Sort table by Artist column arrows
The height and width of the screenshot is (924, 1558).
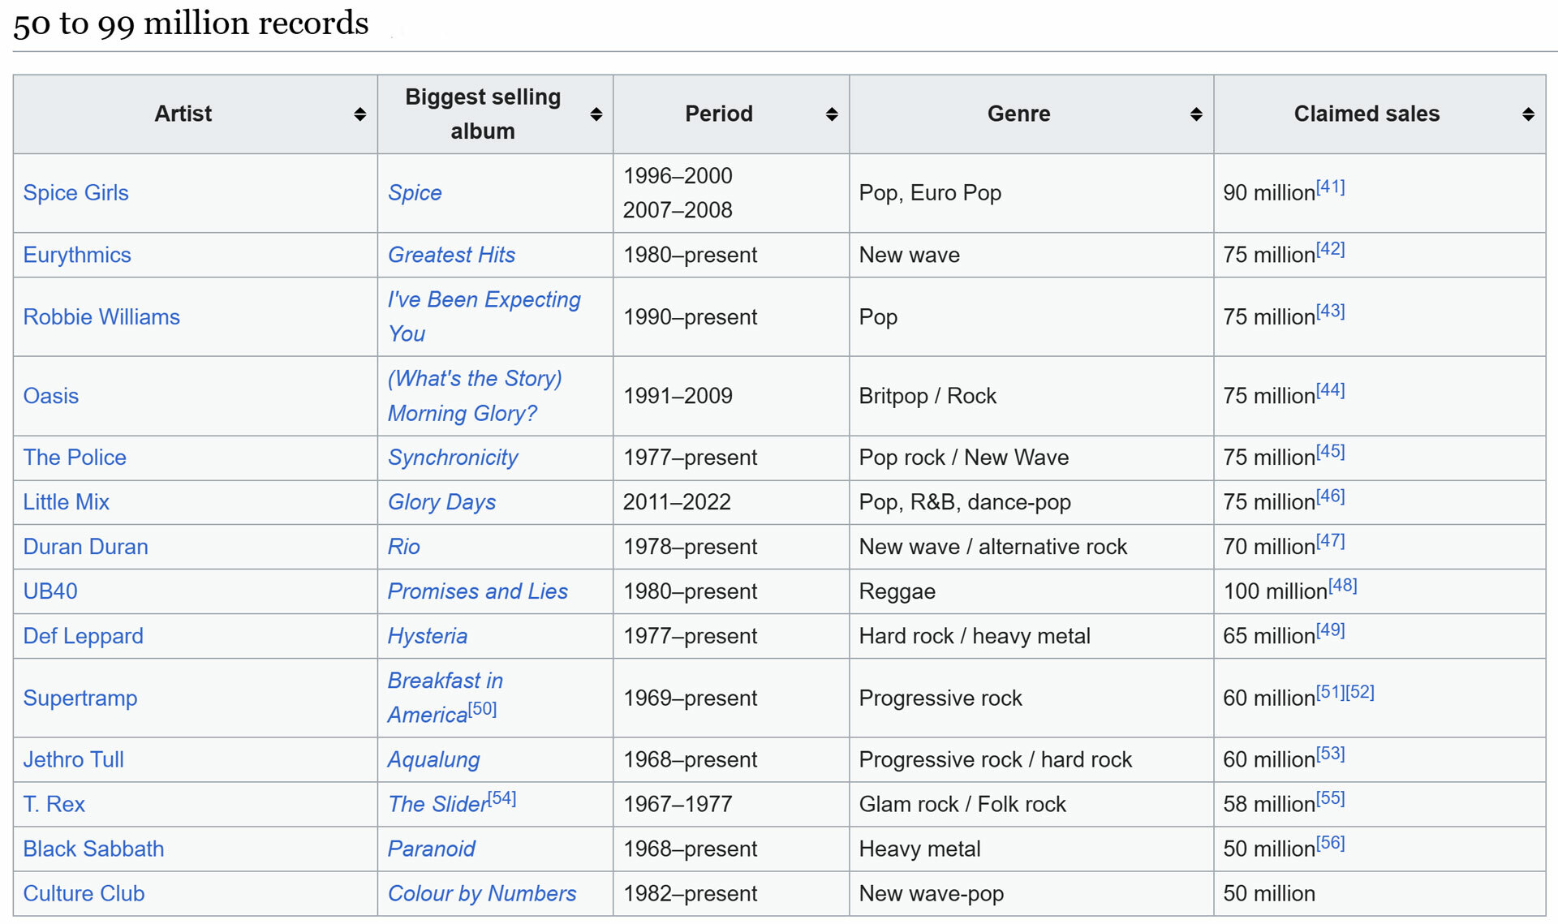click(x=359, y=114)
